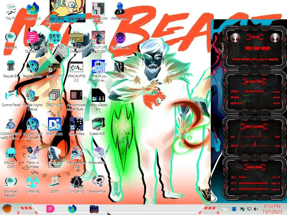Image resolution: width=287 pixels, height=215 pixels.
Task: Open the Download Black Ali... desktop icon
Action: (x=11, y=186)
